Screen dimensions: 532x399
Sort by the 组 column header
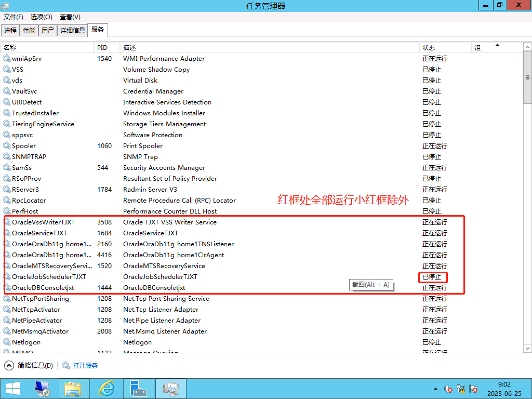(497, 47)
